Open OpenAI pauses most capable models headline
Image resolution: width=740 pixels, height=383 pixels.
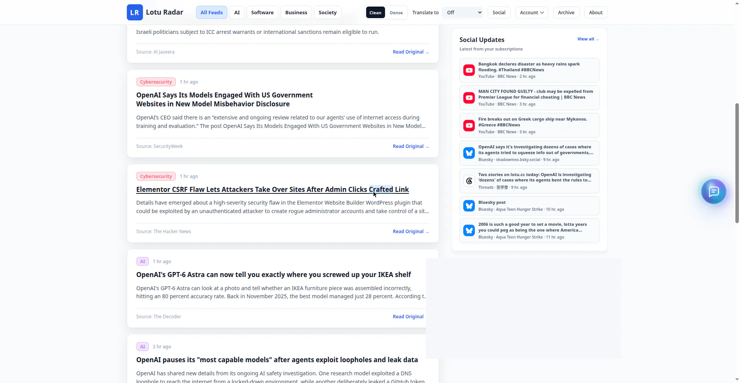coord(277,360)
